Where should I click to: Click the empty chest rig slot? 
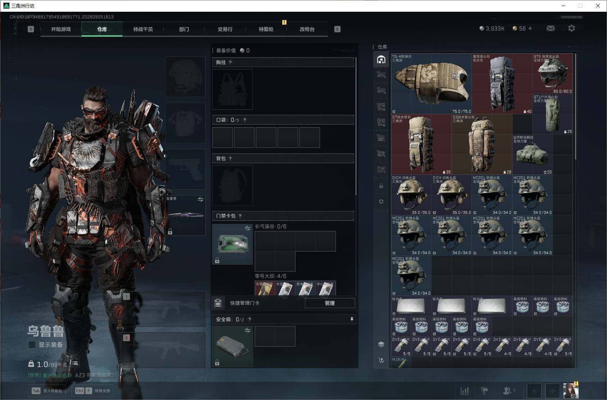click(232, 89)
